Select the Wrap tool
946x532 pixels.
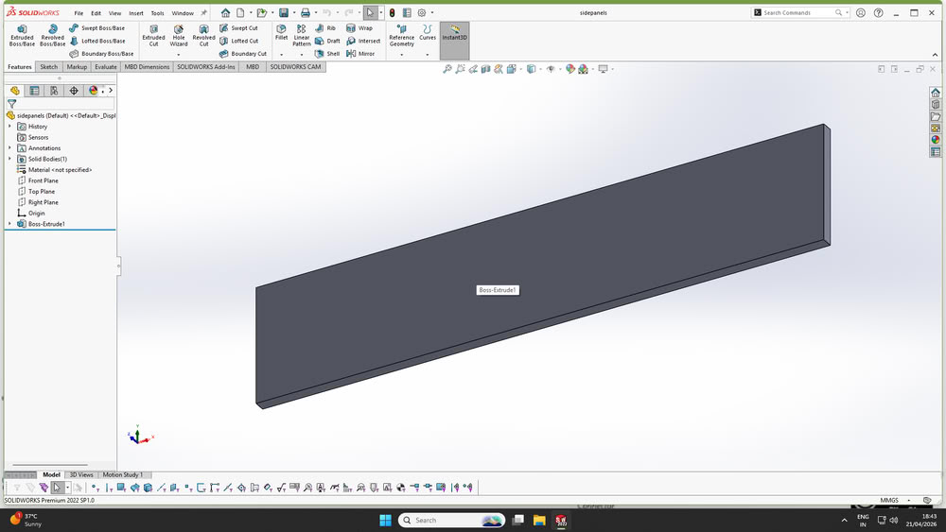[359, 27]
